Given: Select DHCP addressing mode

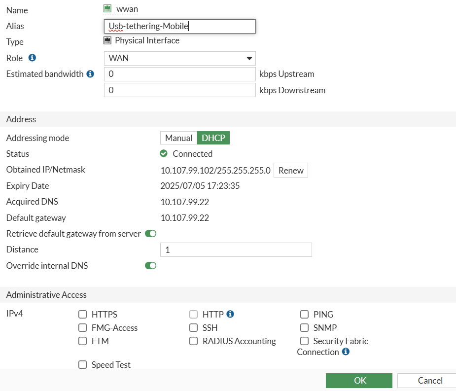Looking at the screenshot, I should 213,138.
